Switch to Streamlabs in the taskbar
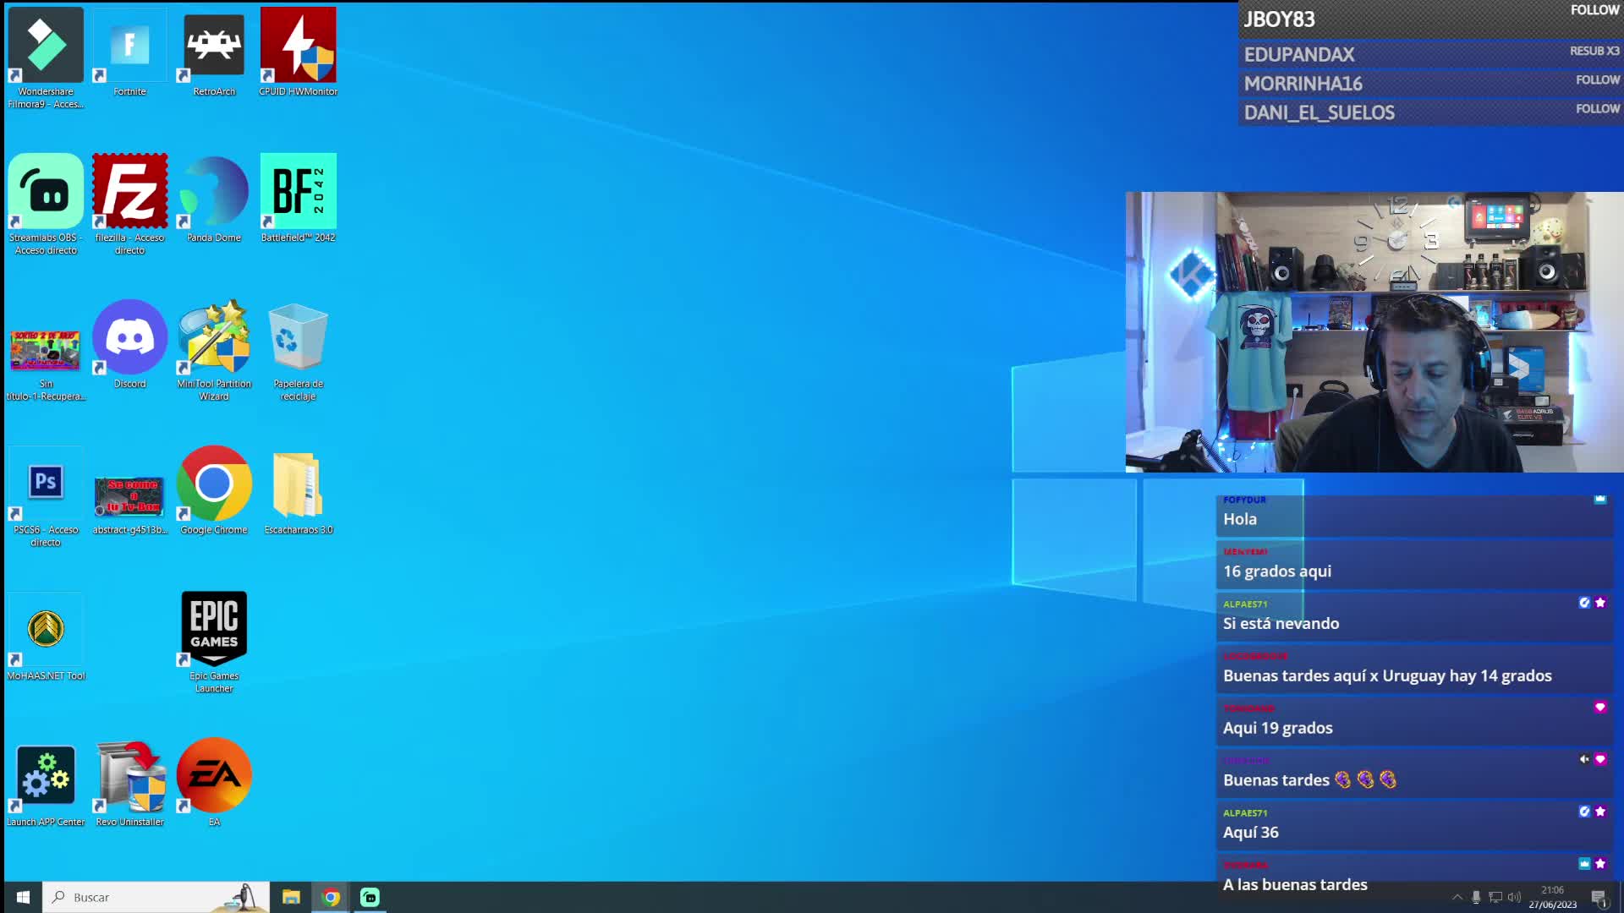The image size is (1624, 913). pyautogui.click(x=370, y=897)
